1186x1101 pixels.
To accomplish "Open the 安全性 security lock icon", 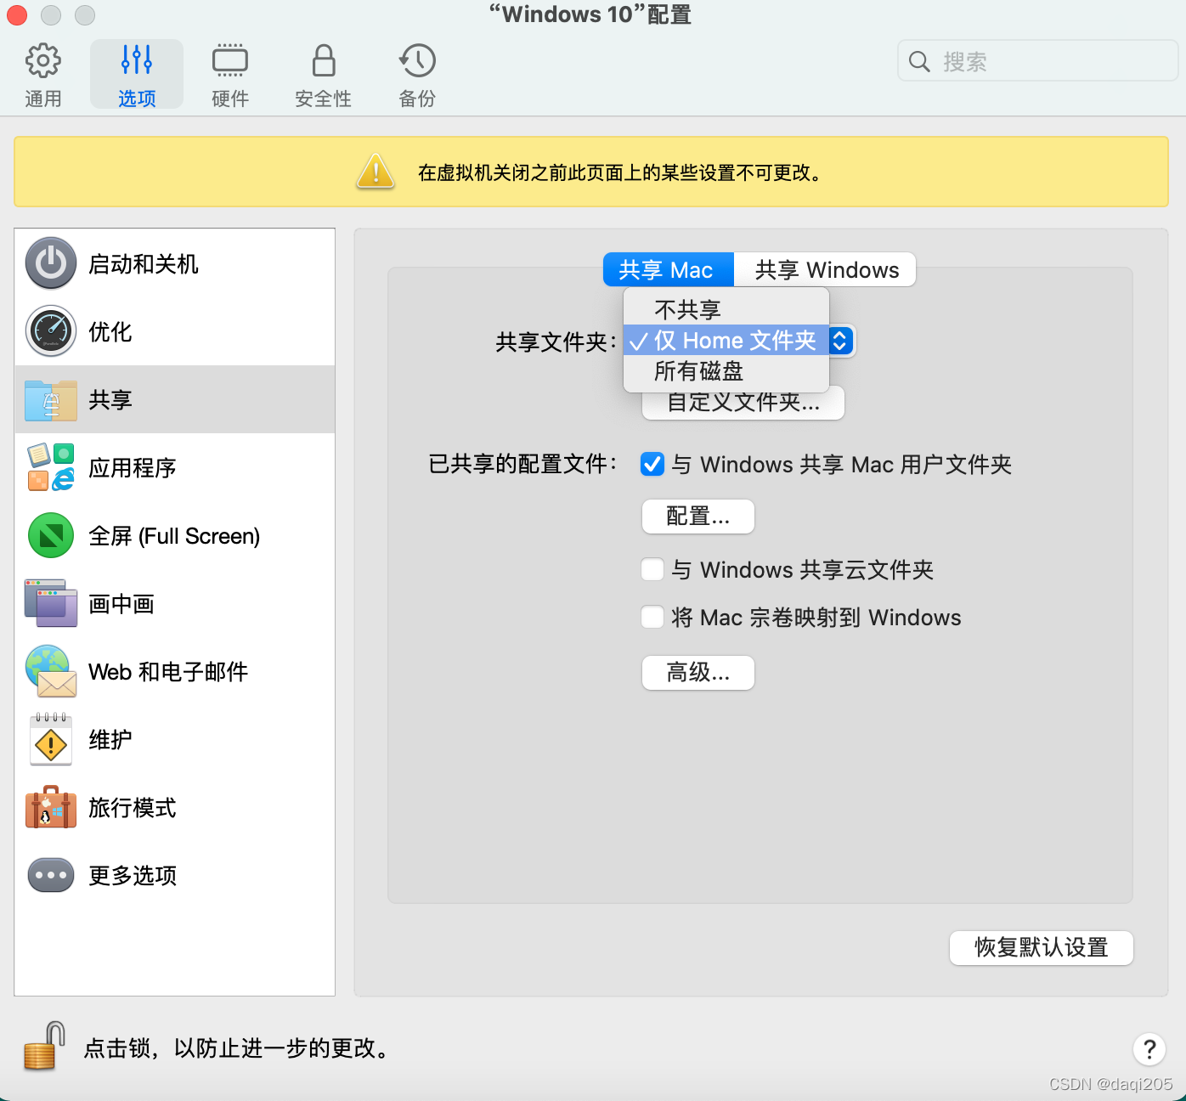I will pos(324,60).
